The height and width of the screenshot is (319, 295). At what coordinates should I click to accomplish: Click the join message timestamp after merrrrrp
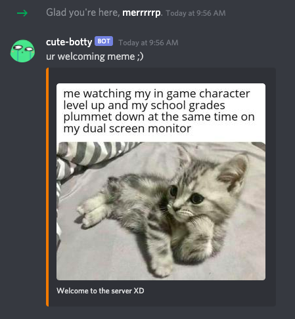[196, 13]
